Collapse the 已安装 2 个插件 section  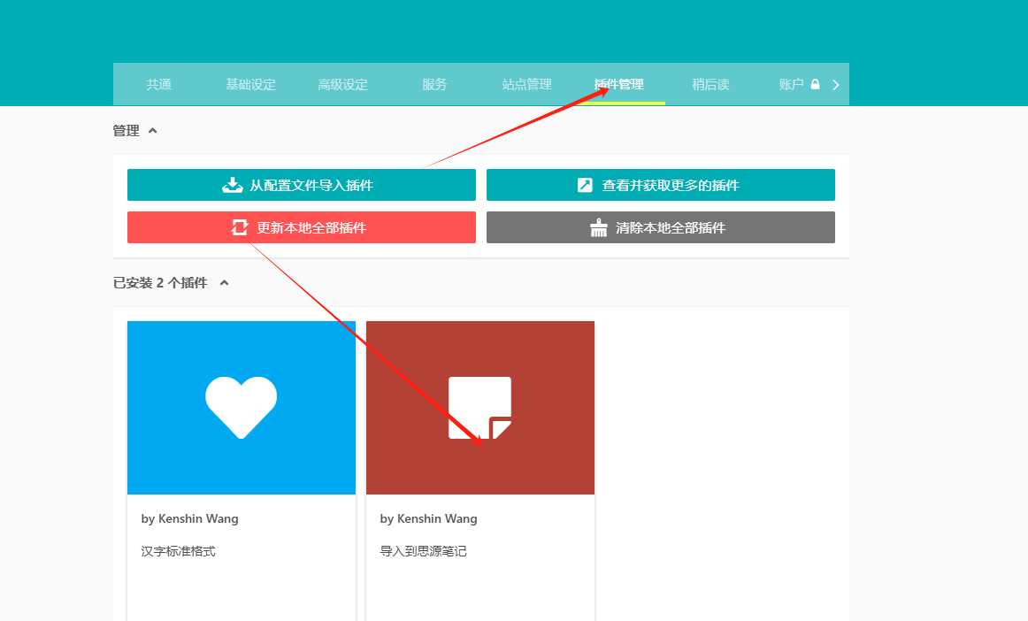pos(224,282)
